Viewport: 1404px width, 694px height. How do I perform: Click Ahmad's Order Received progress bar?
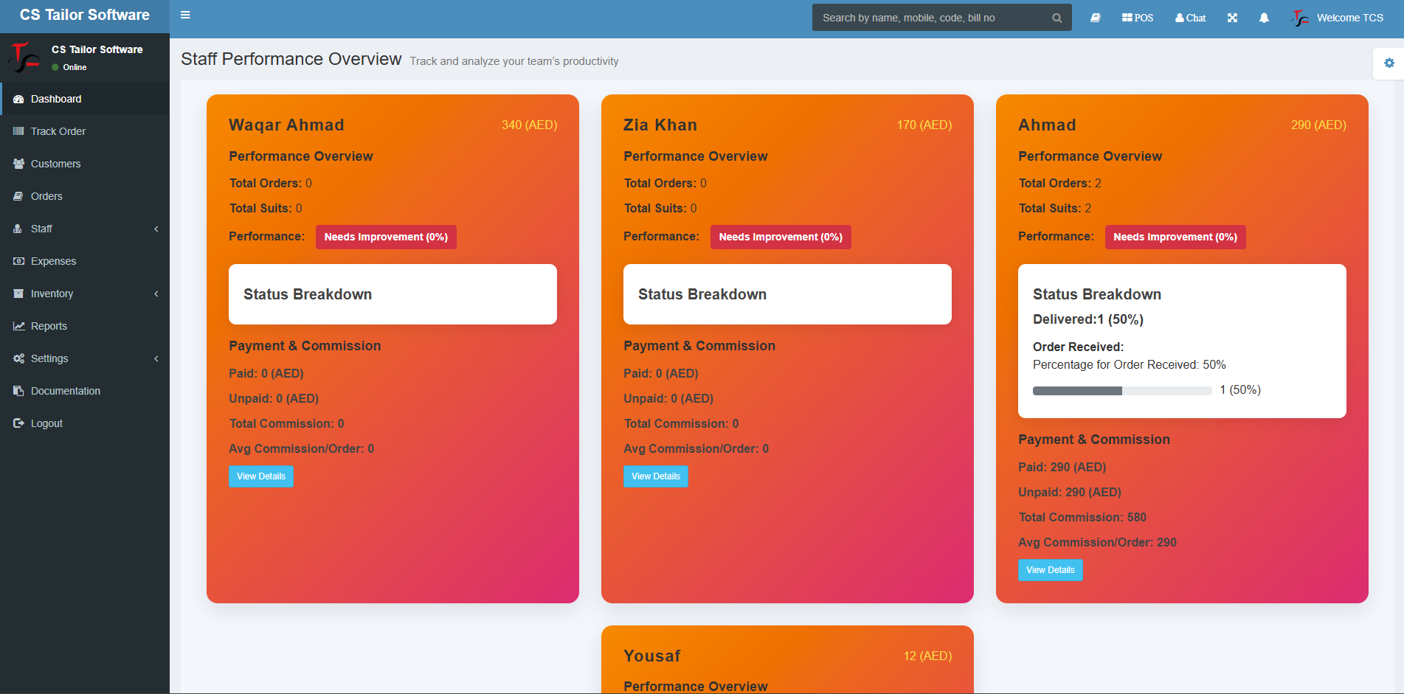coord(1121,391)
